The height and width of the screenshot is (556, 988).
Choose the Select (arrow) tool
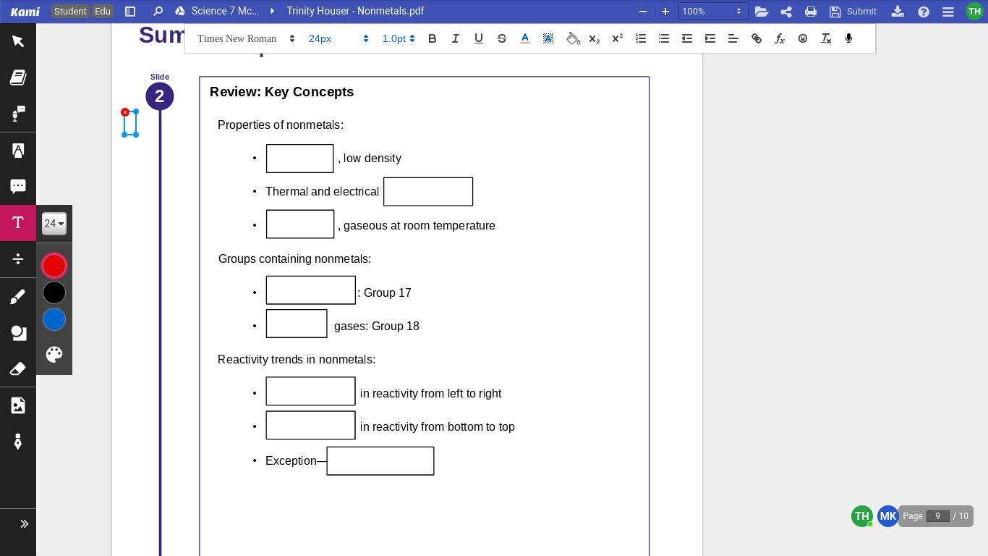[18, 41]
